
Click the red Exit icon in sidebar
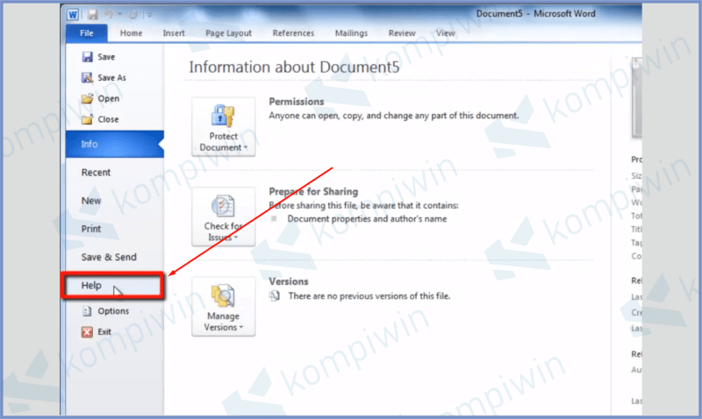coord(87,332)
